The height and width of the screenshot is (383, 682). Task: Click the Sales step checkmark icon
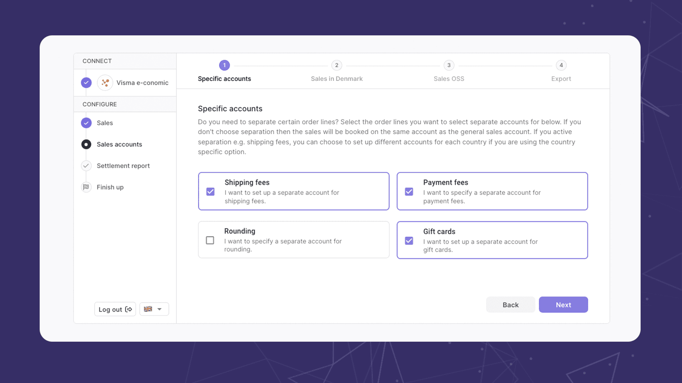point(86,123)
